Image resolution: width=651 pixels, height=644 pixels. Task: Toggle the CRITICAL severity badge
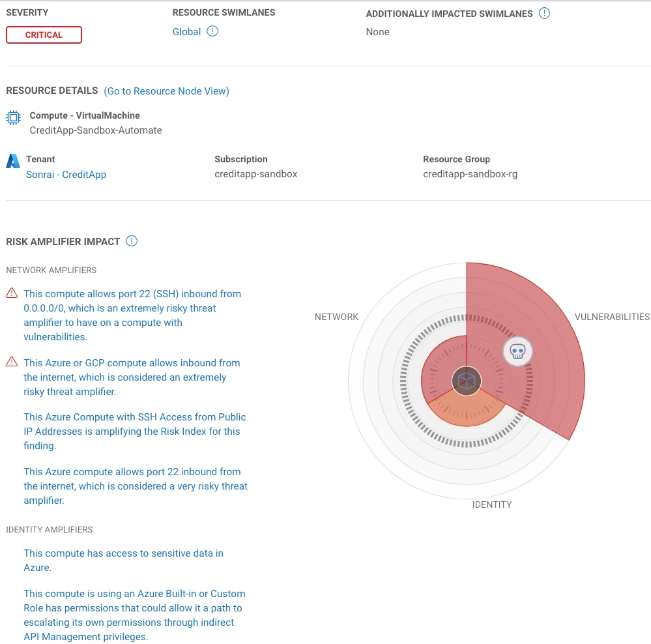[x=44, y=35]
